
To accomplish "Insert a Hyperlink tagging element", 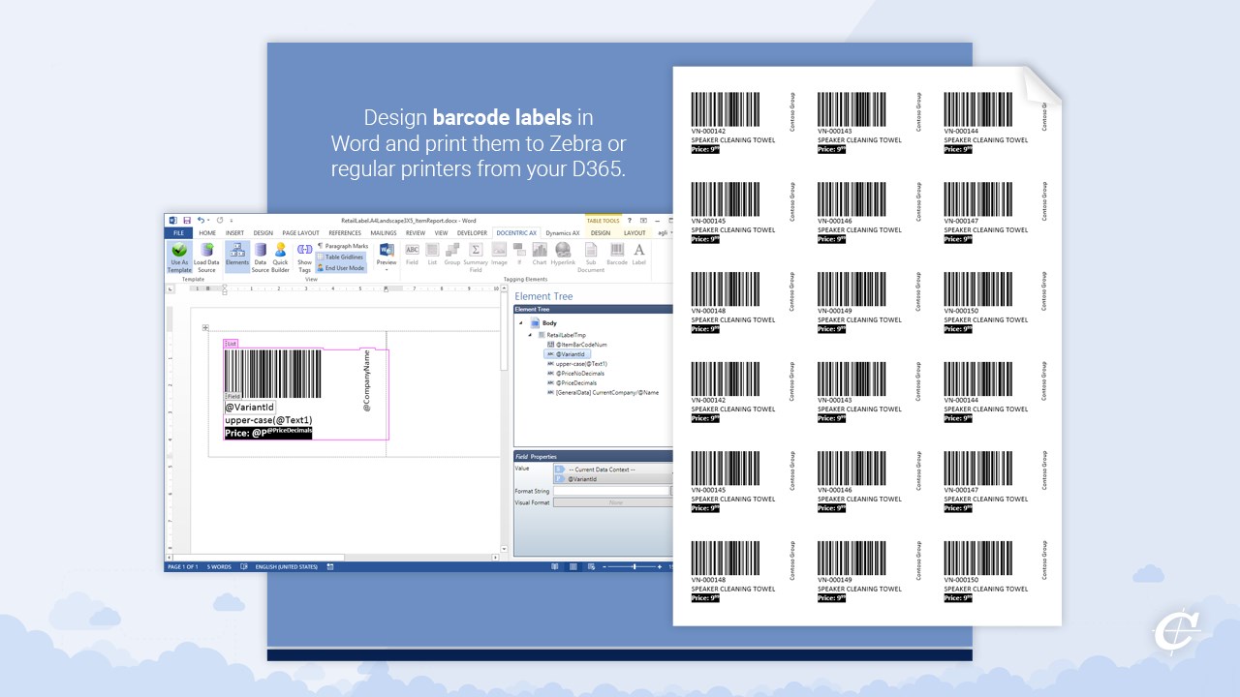I will (563, 254).
